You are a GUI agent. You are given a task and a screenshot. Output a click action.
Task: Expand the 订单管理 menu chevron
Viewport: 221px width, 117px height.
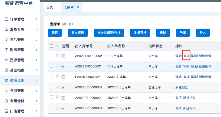point(37,19)
